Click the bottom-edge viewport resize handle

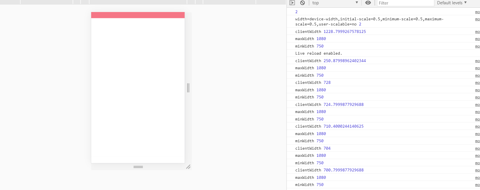(138, 167)
